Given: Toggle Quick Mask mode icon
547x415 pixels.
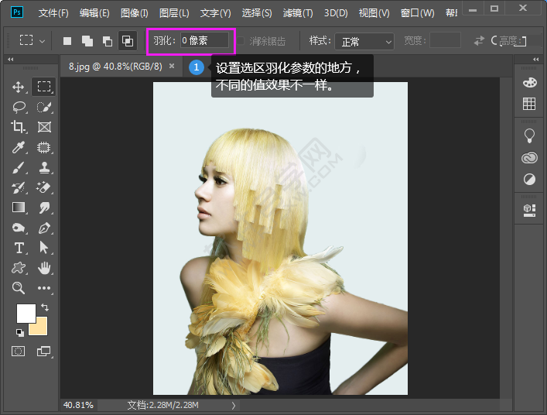Looking at the screenshot, I should point(19,352).
